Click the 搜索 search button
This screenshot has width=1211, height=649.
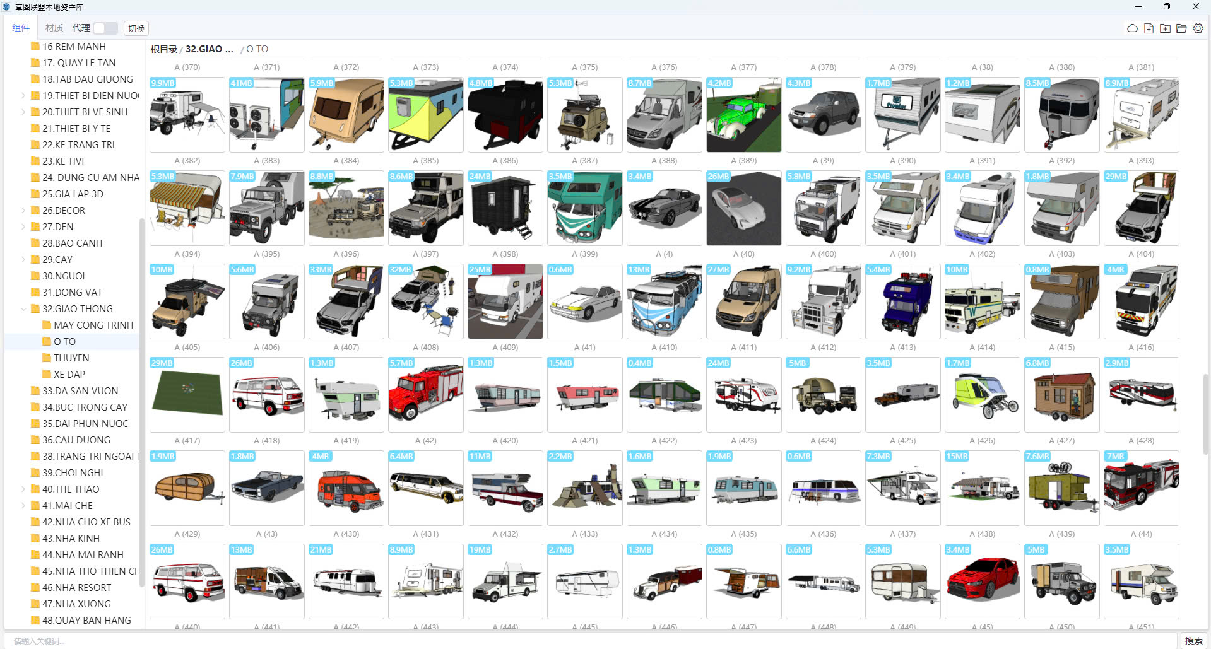tap(1193, 641)
